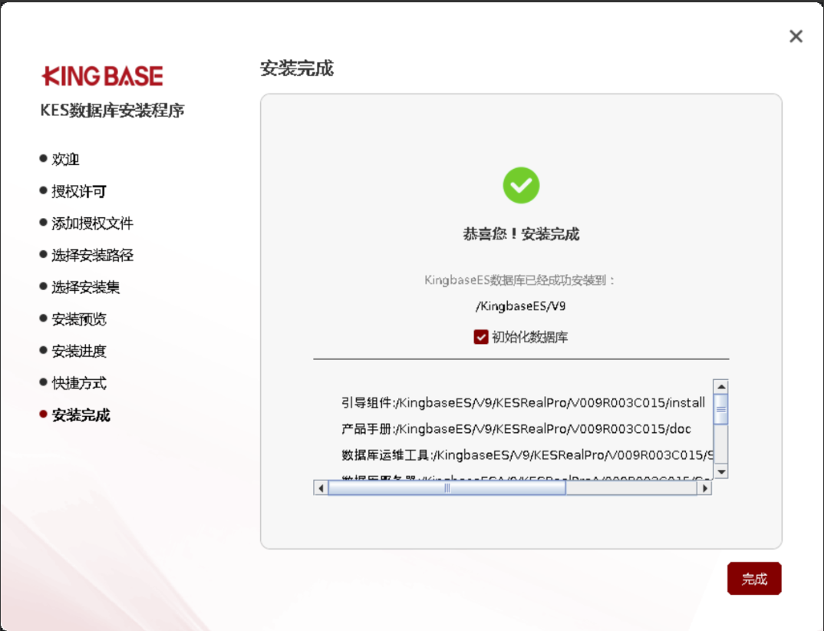Click the horizontal scrollbar right arrow
Viewport: 824px width, 631px height.
click(x=705, y=488)
